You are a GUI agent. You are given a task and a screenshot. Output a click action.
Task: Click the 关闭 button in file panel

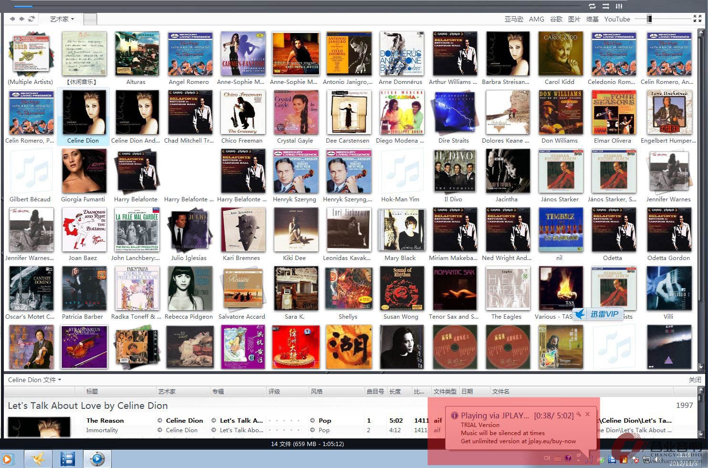[x=695, y=380]
